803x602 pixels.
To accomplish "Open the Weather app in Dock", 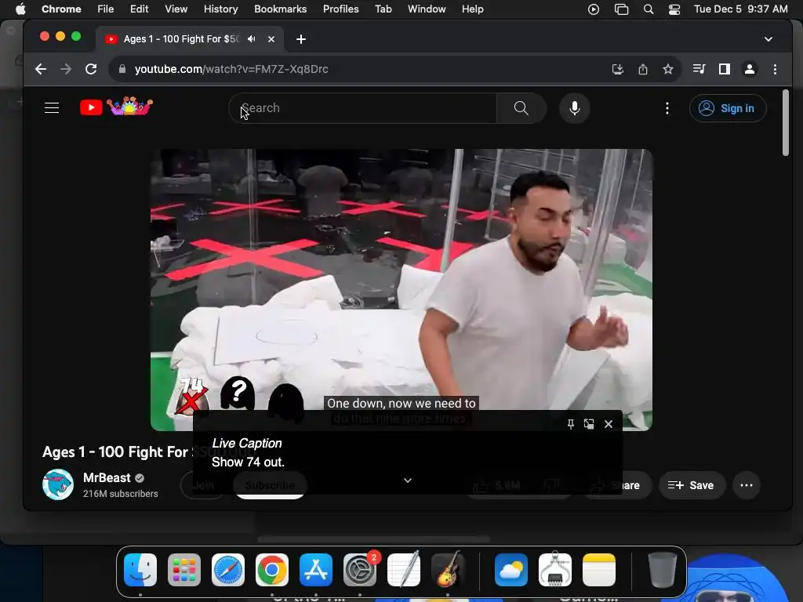I will click(x=511, y=570).
